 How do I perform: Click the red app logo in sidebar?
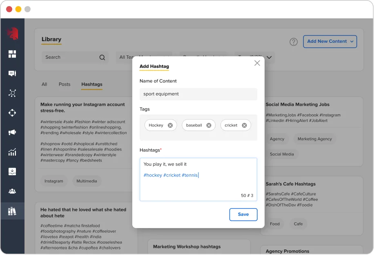12,33
